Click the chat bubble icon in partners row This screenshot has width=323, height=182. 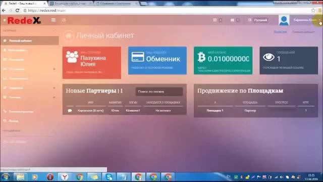[x=70, y=111]
